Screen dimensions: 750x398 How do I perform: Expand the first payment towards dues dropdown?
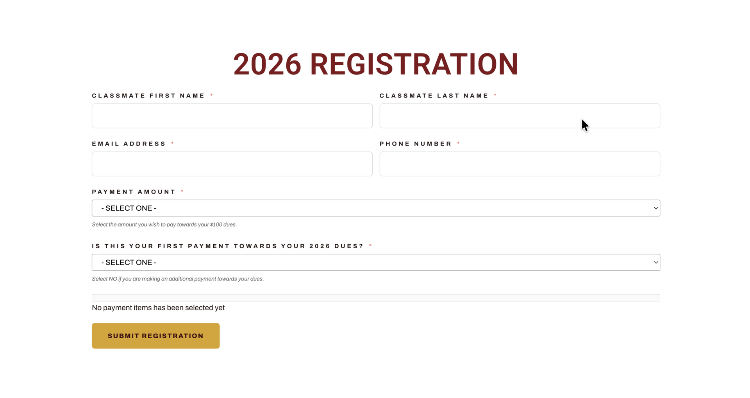click(x=376, y=262)
